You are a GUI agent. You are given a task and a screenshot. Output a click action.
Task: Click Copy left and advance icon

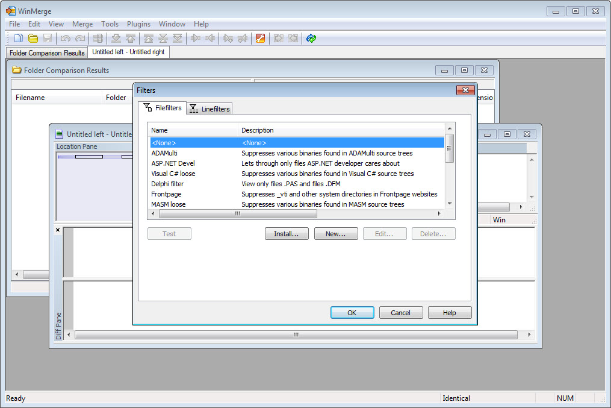(x=243, y=38)
